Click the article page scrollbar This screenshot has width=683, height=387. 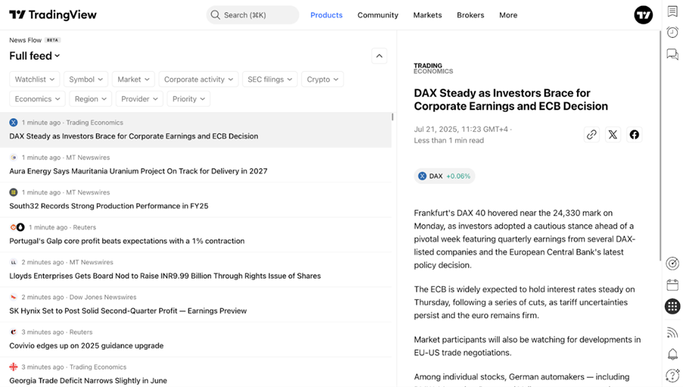point(660,146)
